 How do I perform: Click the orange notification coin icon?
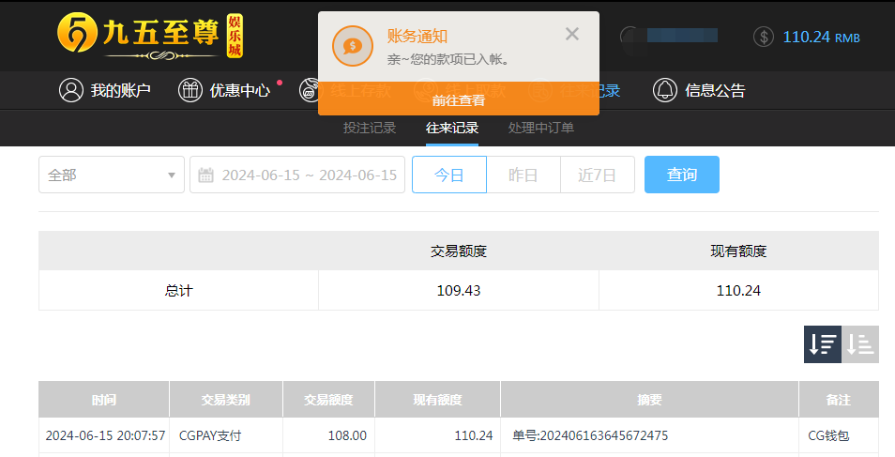pyautogui.click(x=353, y=46)
